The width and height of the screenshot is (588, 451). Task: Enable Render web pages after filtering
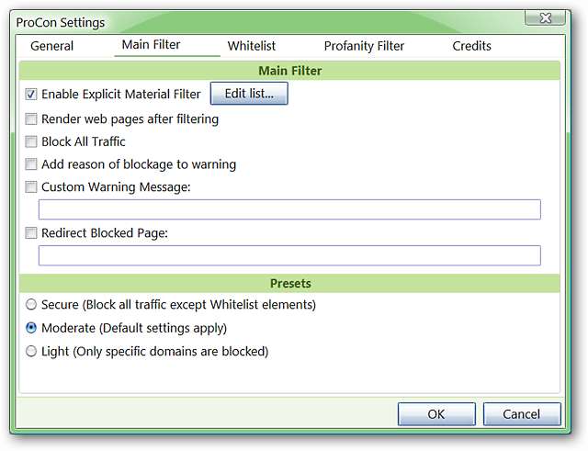click(31, 118)
